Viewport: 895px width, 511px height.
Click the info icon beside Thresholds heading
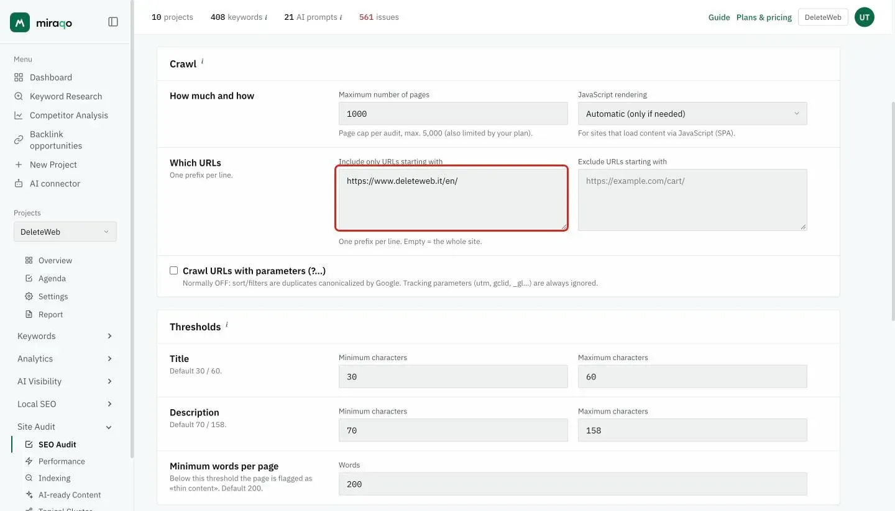[226, 324]
